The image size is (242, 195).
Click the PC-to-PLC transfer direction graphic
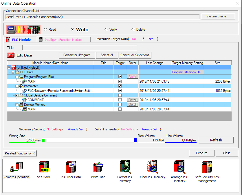point(23,30)
